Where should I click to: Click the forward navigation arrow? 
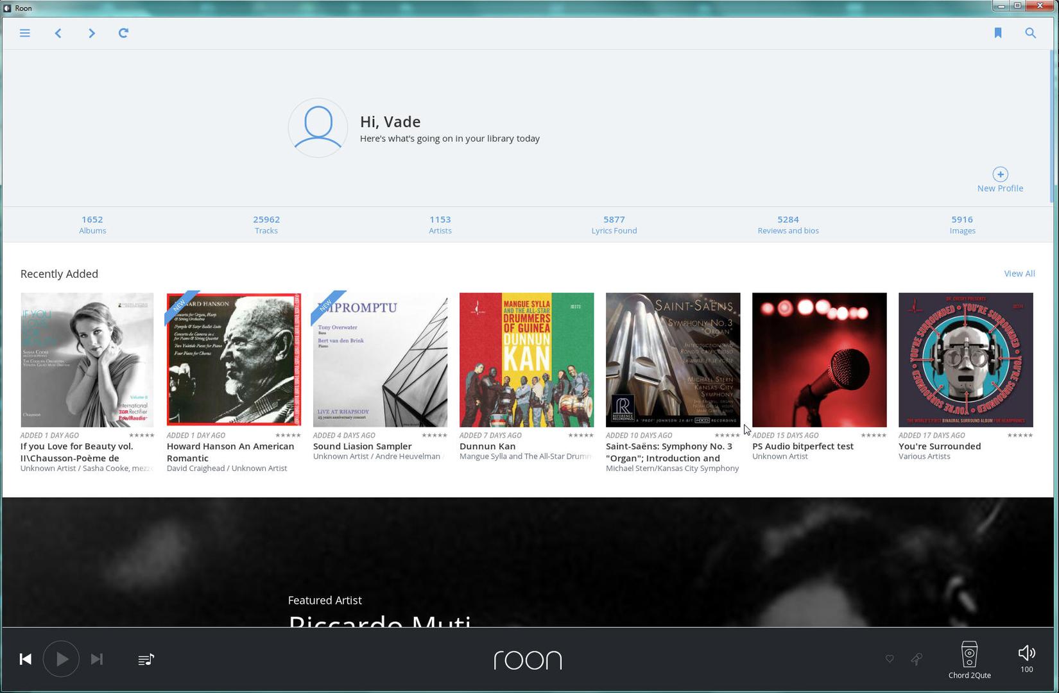(x=91, y=33)
